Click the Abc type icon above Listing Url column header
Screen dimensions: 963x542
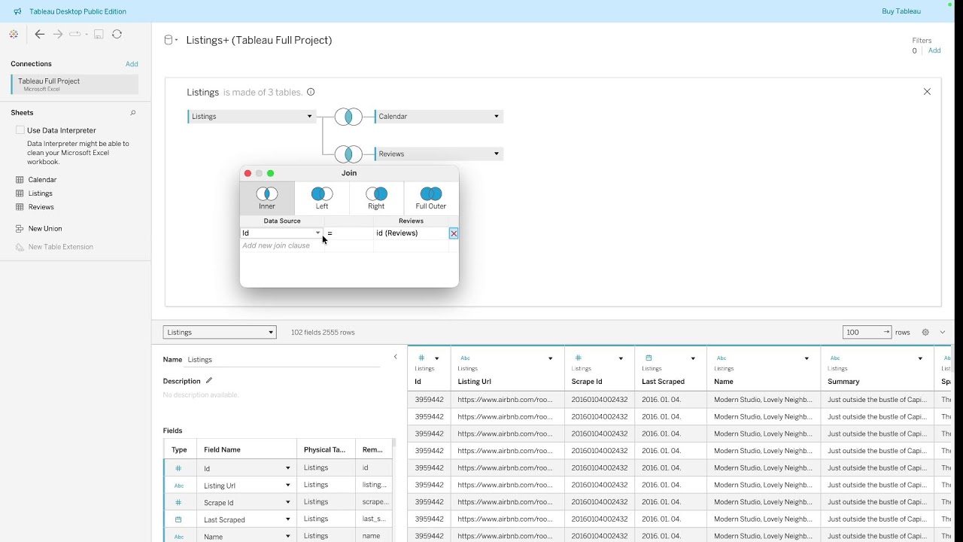pyautogui.click(x=465, y=358)
